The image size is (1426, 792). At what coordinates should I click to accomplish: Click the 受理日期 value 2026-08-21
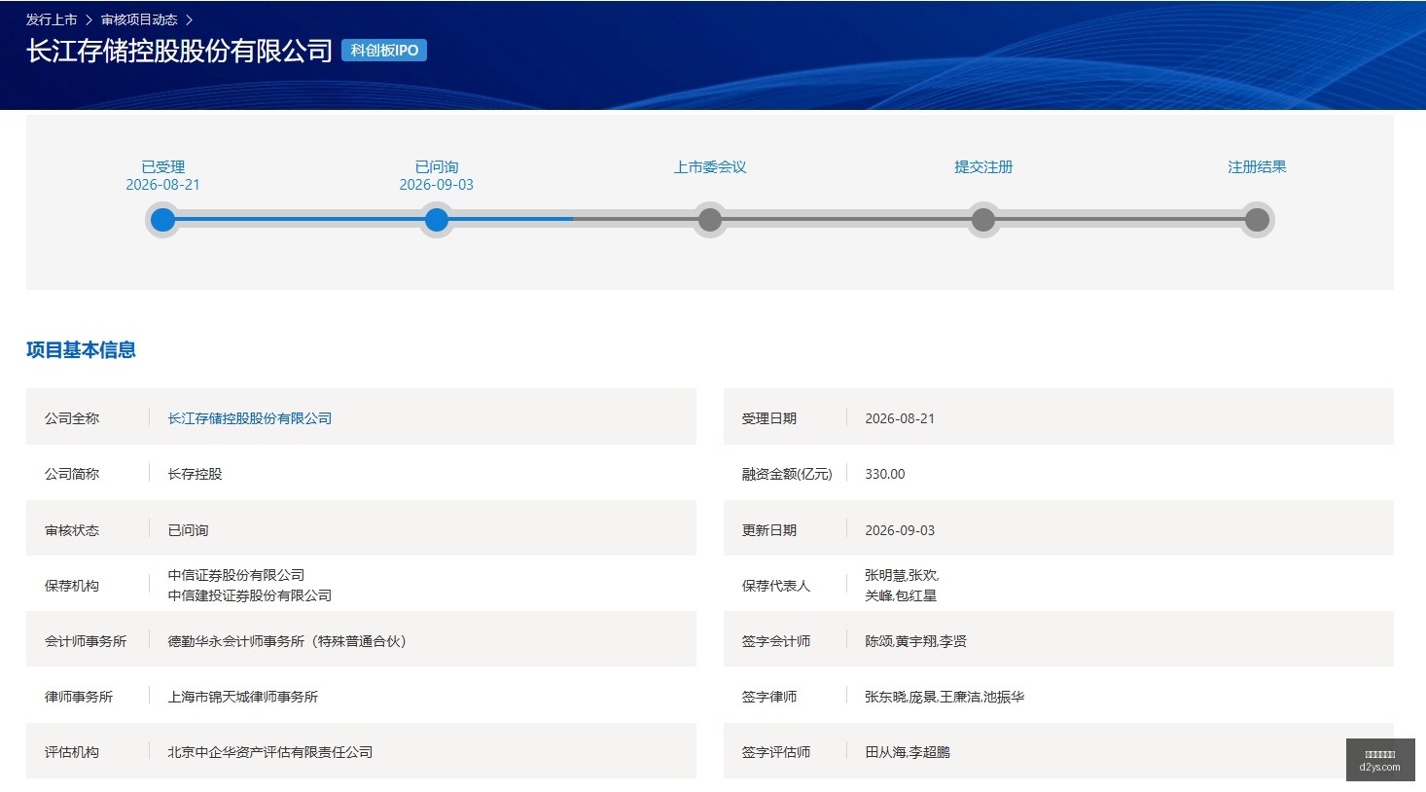[x=900, y=418]
